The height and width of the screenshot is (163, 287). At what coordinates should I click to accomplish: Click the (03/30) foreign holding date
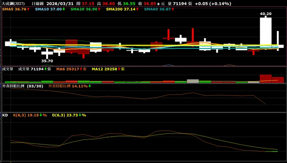click(35, 86)
